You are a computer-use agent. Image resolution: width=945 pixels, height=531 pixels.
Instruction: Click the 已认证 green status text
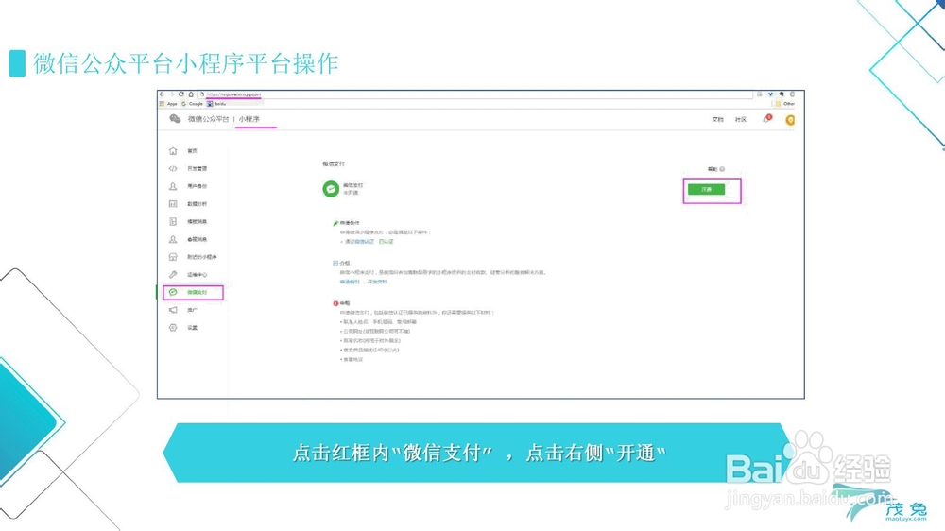(386, 242)
